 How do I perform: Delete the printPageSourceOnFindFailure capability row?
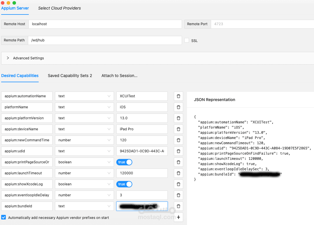pyautogui.click(x=179, y=162)
